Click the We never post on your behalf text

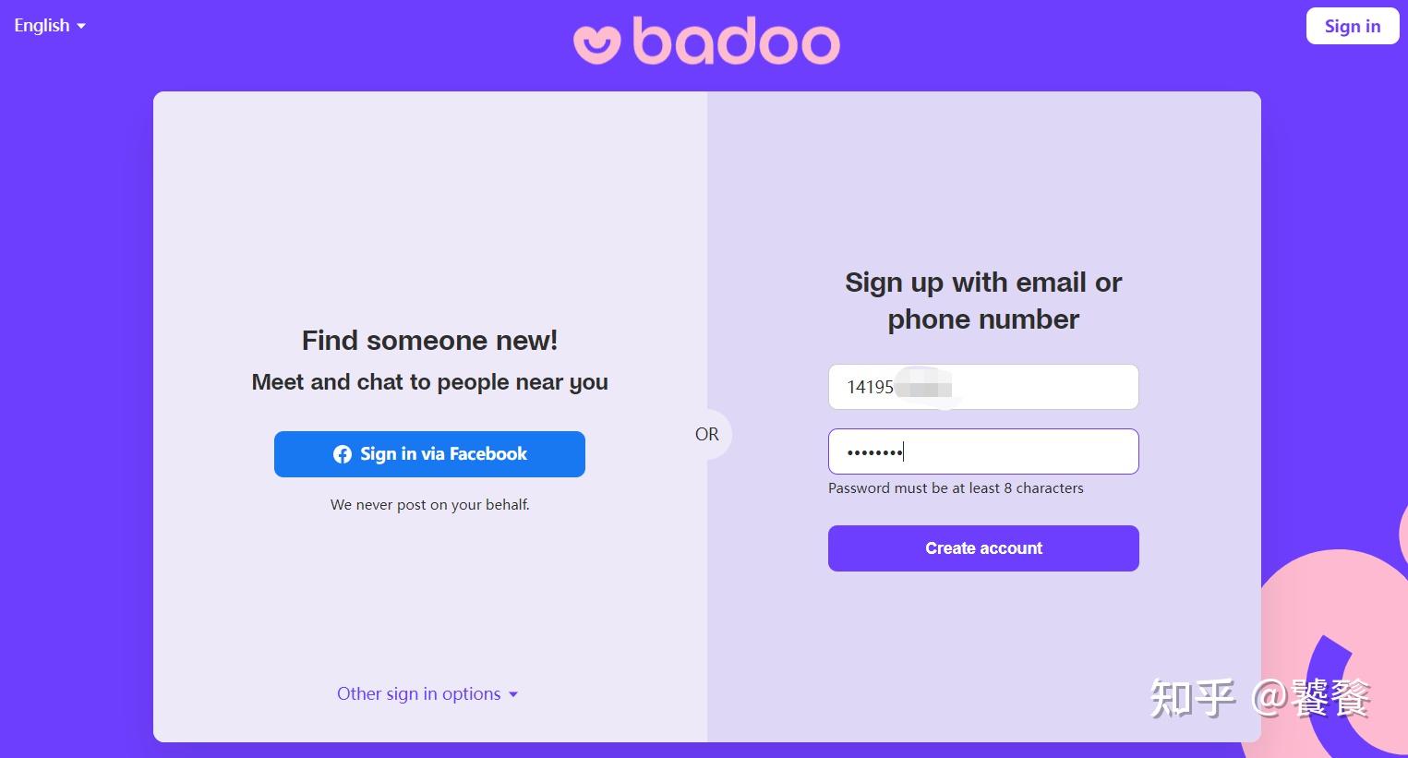[429, 504]
